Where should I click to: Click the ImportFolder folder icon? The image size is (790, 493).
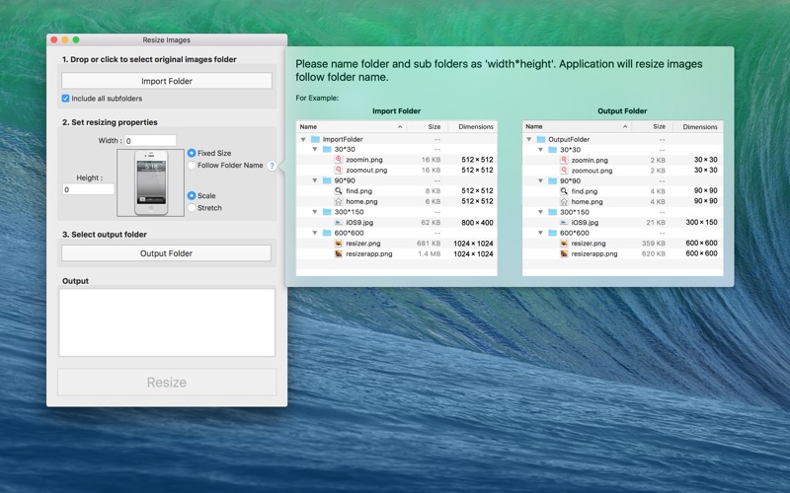315,139
